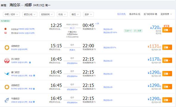176x107 pixels.
Task: Click the info icon beside Sichuan Airlines 3U8550
Action: 30,63
